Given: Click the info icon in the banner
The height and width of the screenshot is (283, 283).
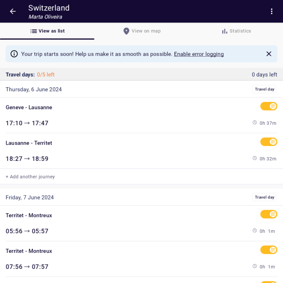Looking at the screenshot, I should point(14,54).
